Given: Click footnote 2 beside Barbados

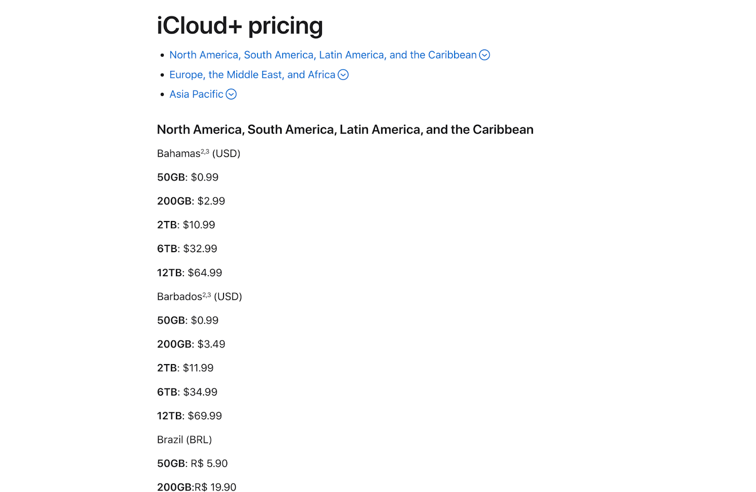Looking at the screenshot, I should [204, 294].
